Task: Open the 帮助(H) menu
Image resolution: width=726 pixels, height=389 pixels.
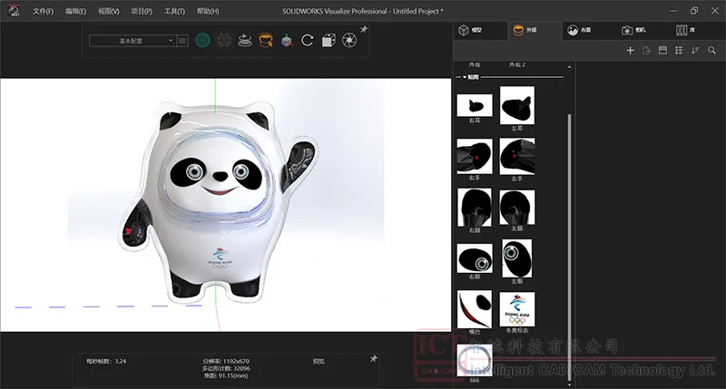Action: coord(208,11)
